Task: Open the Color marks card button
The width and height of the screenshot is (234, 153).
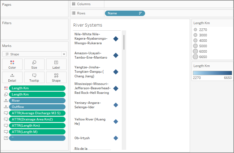Action: (12, 64)
